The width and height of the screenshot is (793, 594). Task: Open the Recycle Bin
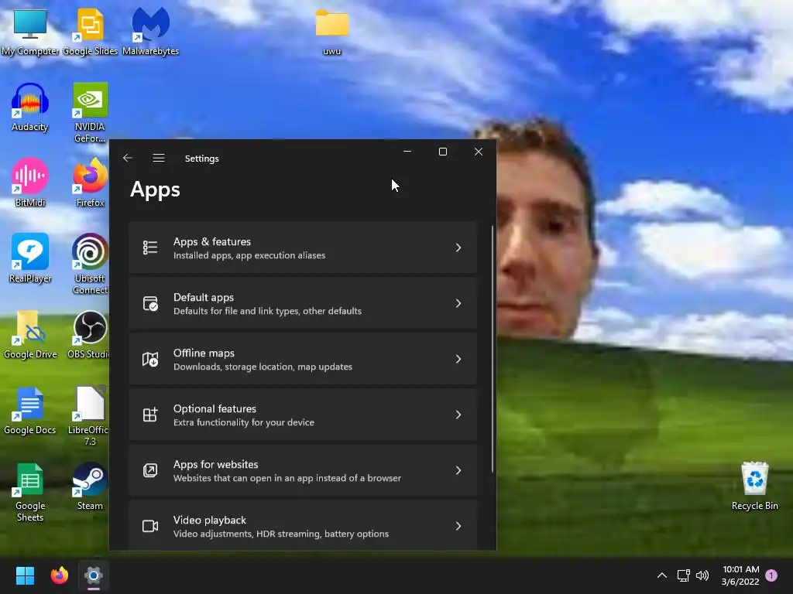click(754, 486)
